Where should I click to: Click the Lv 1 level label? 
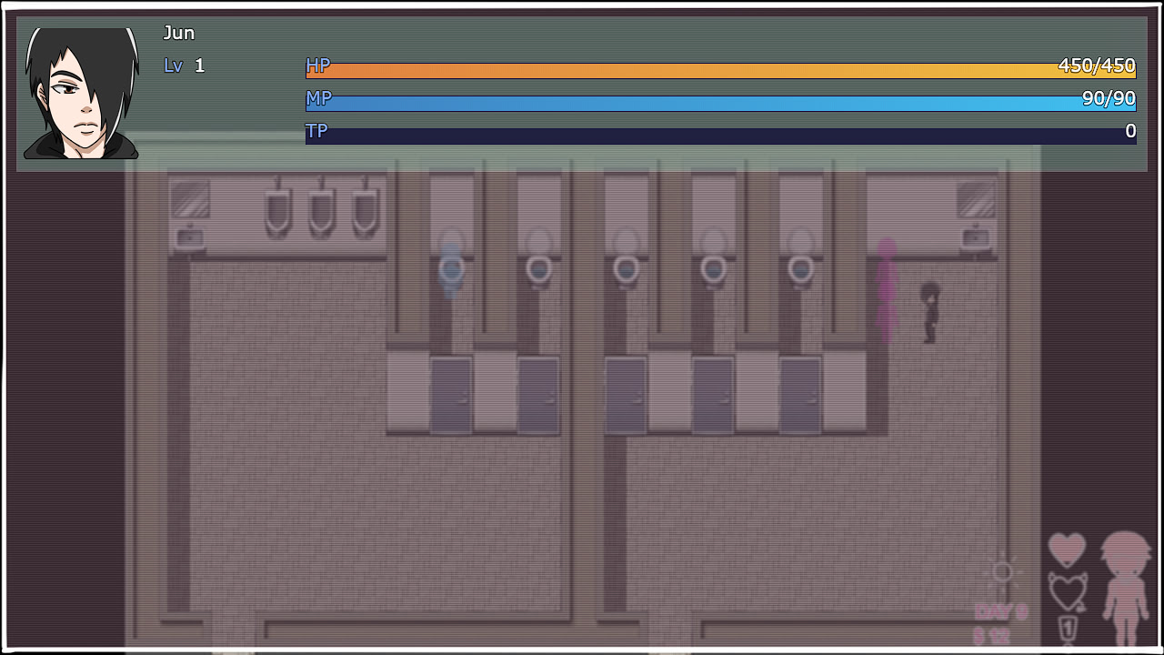(185, 65)
